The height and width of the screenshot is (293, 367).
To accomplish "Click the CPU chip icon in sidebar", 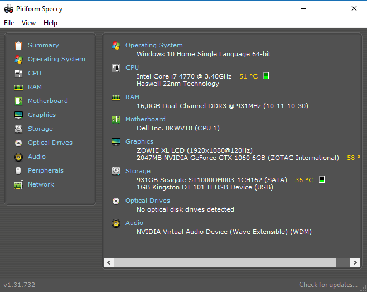I will pos(18,74).
